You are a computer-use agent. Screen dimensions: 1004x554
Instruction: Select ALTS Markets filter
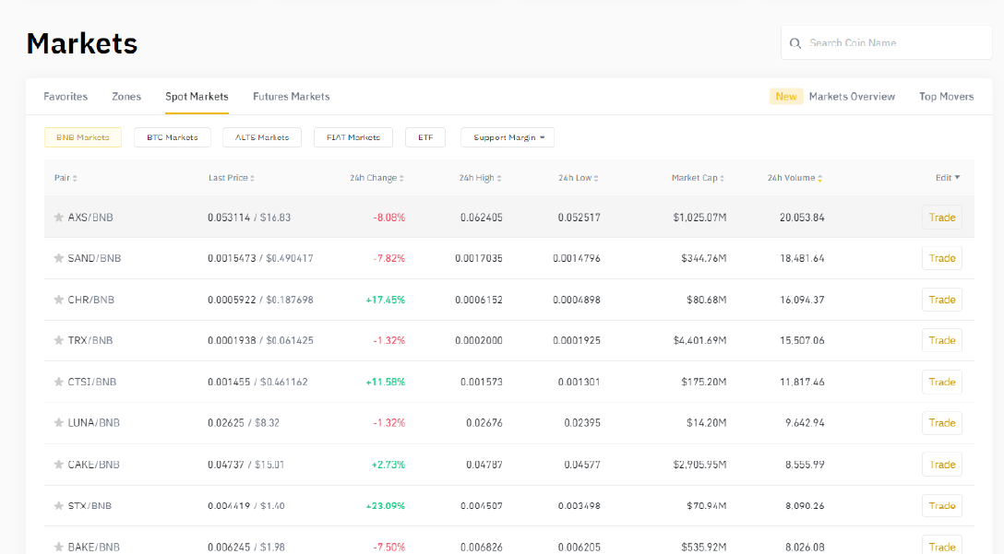click(262, 137)
